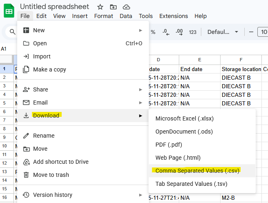Click the Move folder icon in menu

click(x=26, y=149)
